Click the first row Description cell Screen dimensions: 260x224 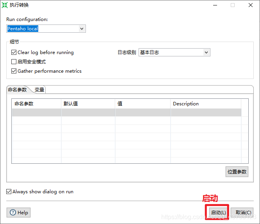click(206, 112)
